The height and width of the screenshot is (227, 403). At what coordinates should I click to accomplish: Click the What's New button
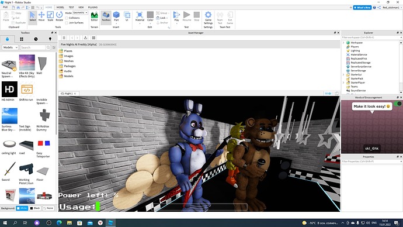tap(362, 8)
